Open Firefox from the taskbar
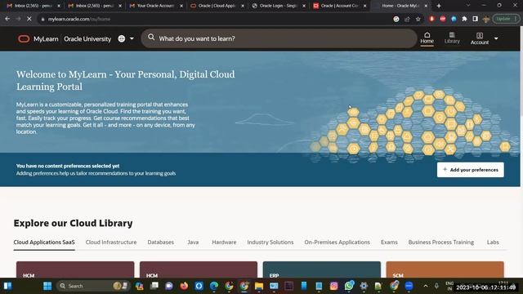Image resolution: width=523 pixels, height=294 pixels. (184, 286)
